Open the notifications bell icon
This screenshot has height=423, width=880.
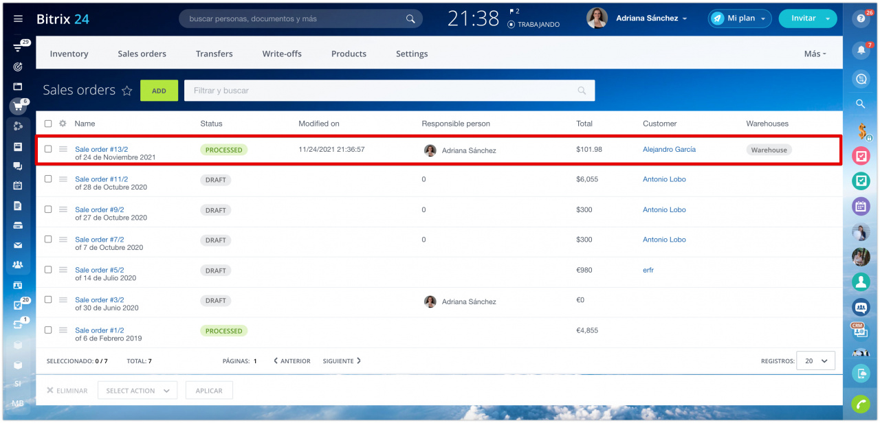click(x=861, y=50)
